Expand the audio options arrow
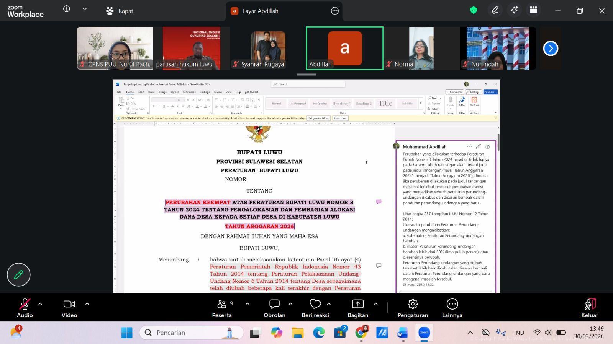This screenshot has width=613, height=344. (40, 304)
